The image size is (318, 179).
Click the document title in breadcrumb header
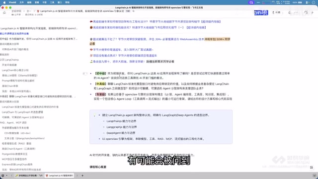pos(82,11)
